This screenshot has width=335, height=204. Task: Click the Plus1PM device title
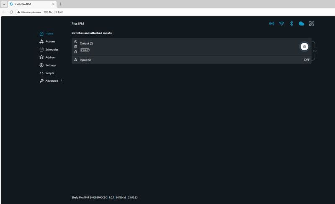point(78,23)
